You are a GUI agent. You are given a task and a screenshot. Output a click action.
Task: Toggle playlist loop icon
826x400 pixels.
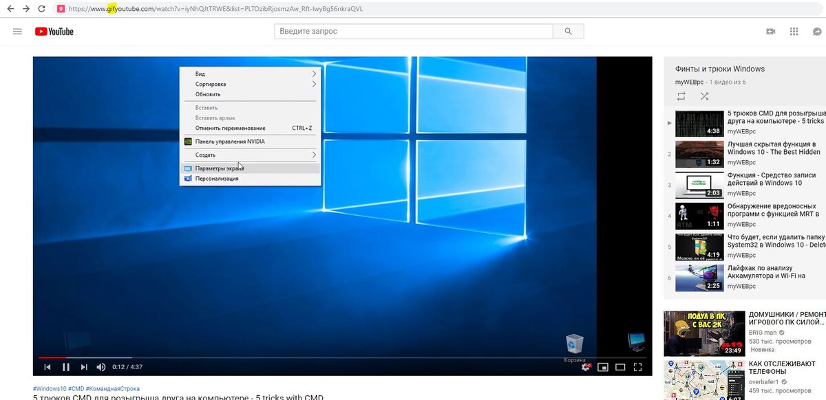point(681,96)
